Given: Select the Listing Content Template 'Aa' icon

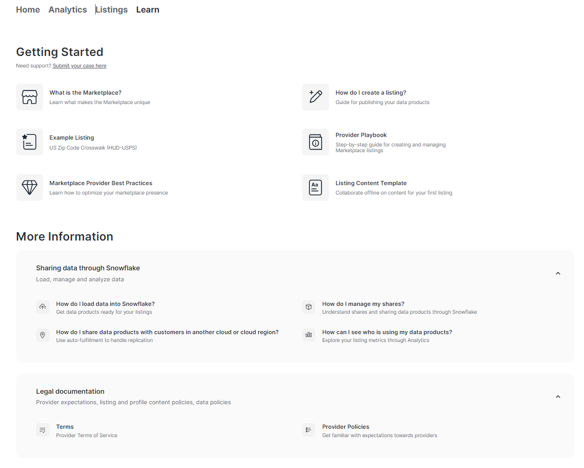Looking at the screenshot, I should tap(315, 187).
